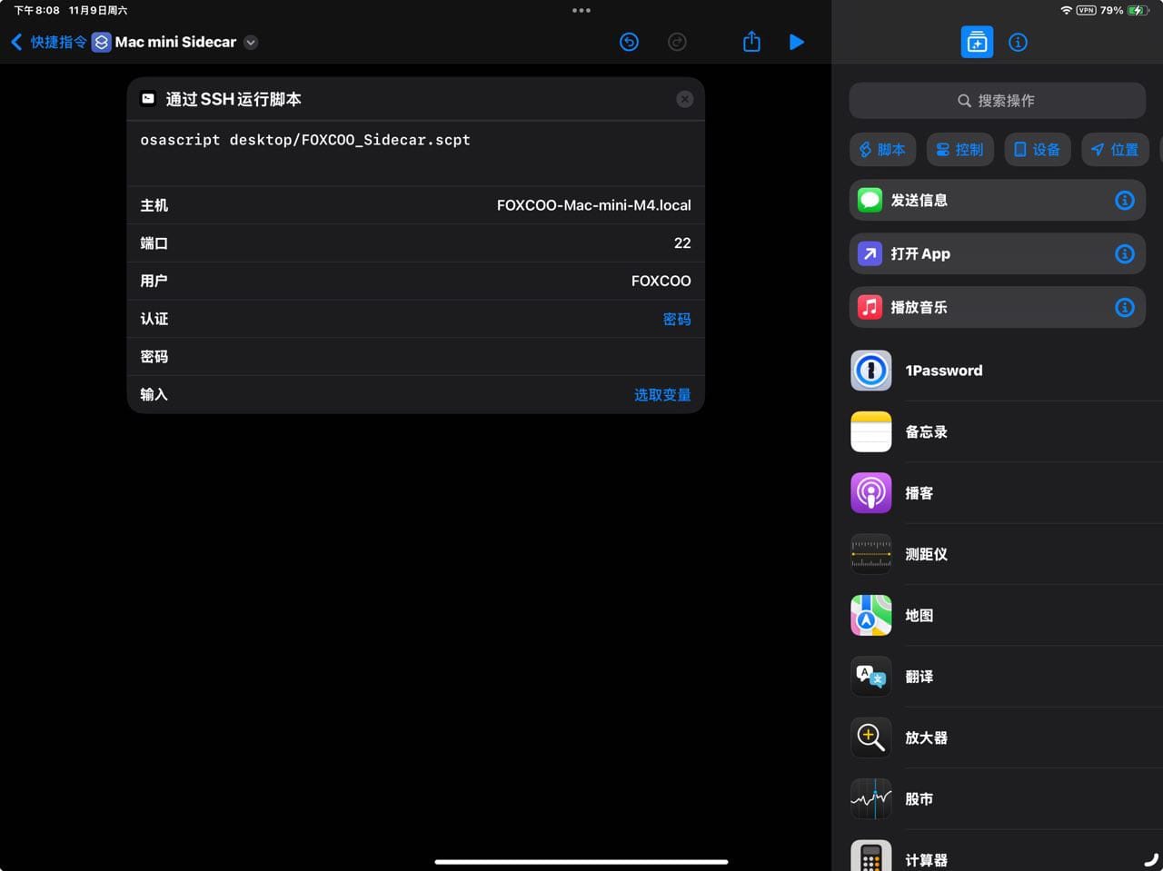Open the action library panel icon
This screenshot has width=1163, height=871.
(977, 42)
